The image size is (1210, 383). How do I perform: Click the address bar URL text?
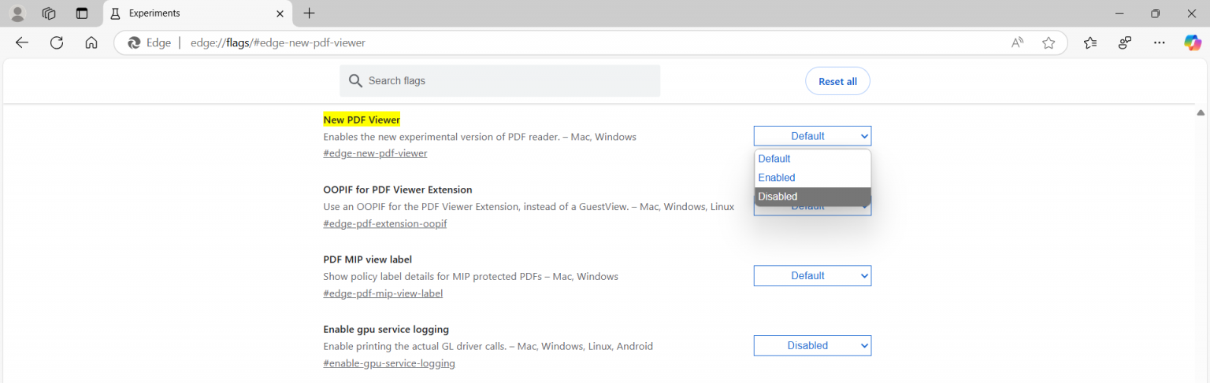278,42
